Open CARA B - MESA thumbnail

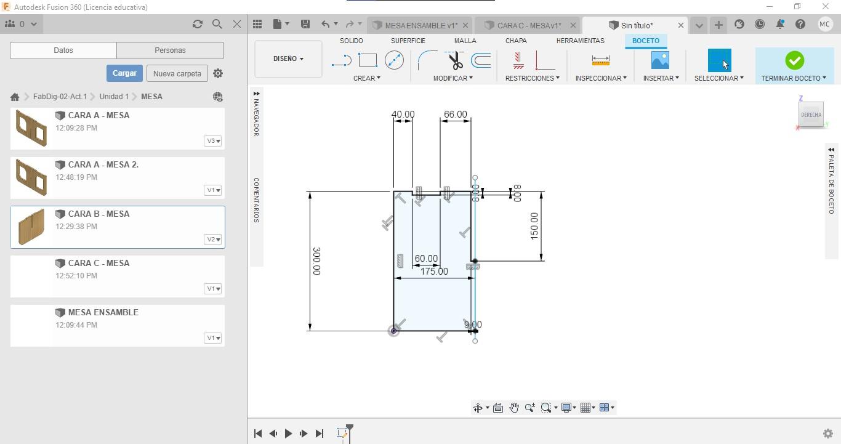(x=31, y=227)
